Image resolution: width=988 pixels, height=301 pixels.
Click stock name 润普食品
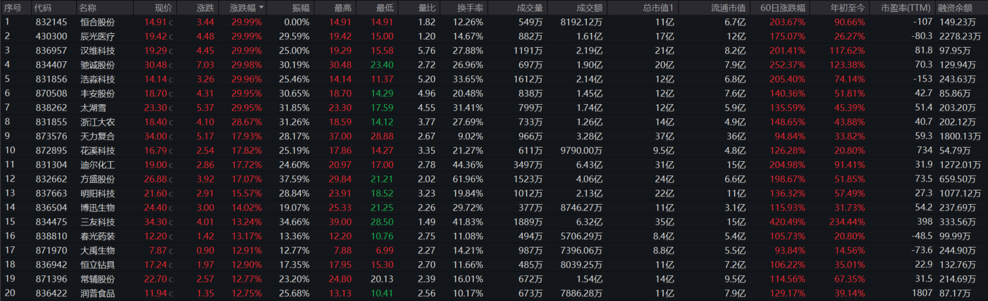pyautogui.click(x=97, y=293)
